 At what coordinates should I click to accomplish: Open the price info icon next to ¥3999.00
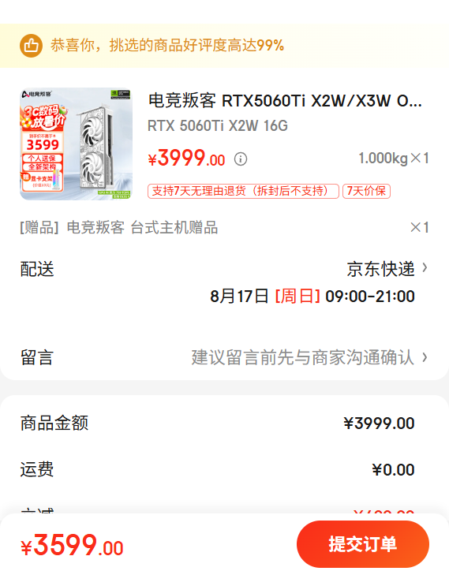click(x=241, y=159)
